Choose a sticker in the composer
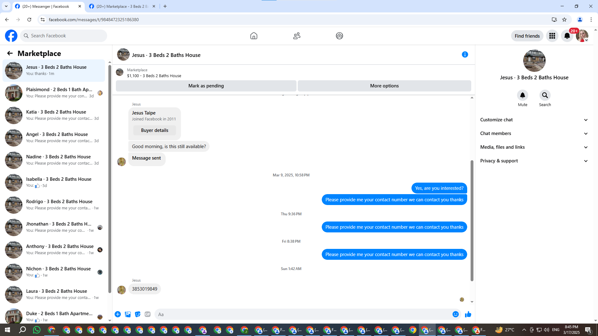Image resolution: width=598 pixels, height=336 pixels. [x=138, y=314]
